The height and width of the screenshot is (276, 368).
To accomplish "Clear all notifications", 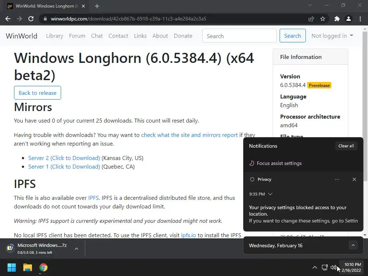I will (x=346, y=146).
